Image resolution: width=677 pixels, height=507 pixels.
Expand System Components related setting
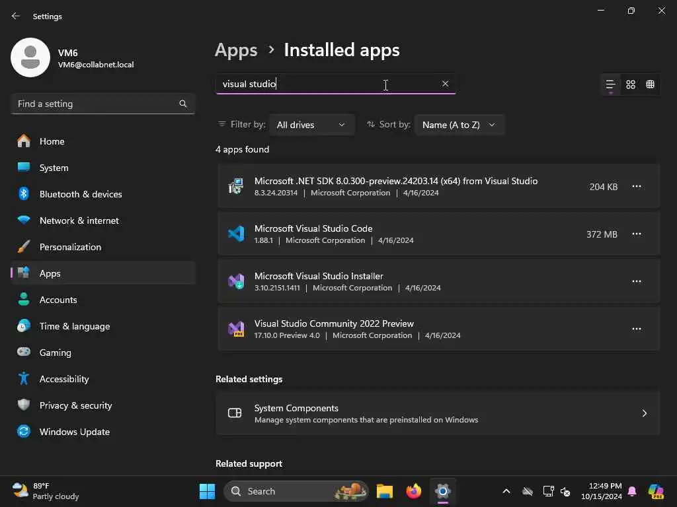438,413
